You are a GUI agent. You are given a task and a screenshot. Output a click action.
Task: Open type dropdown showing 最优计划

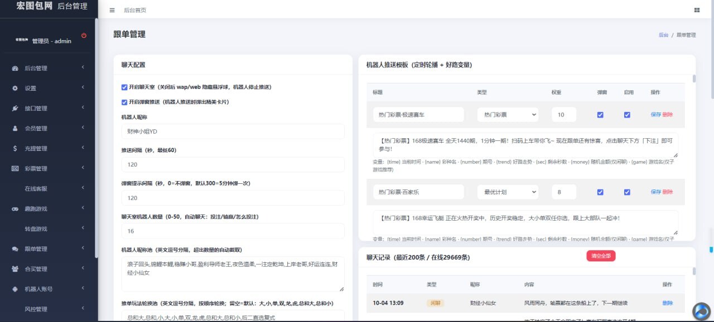508,192
